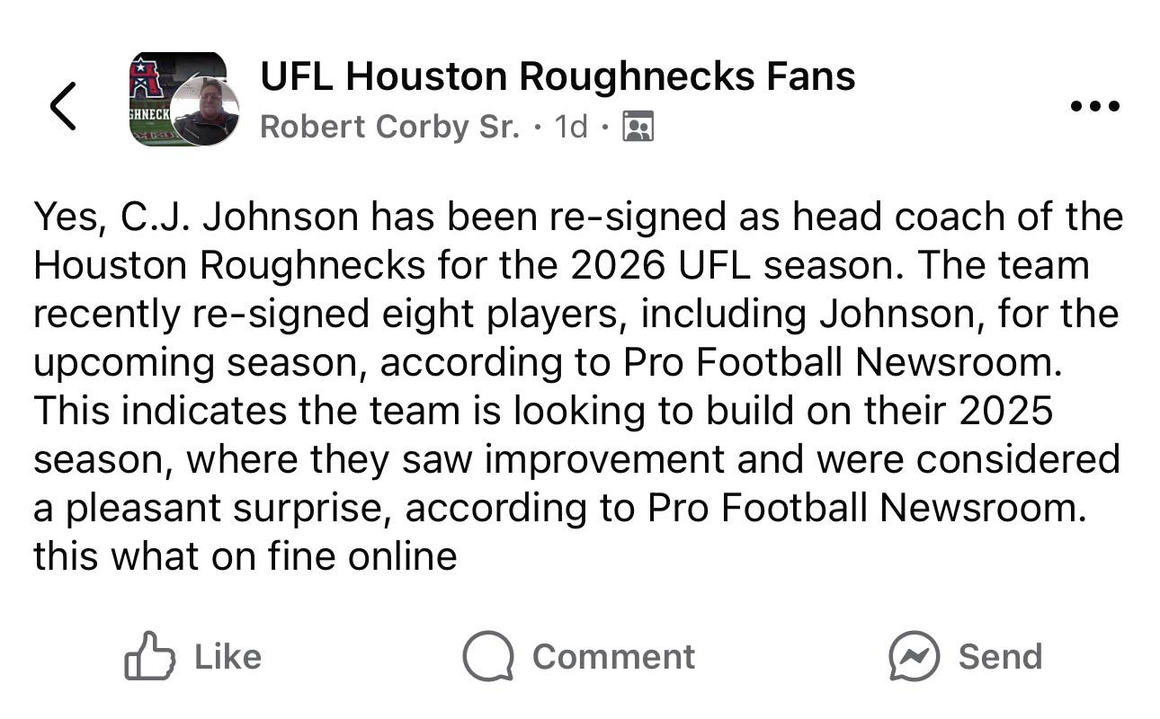Viewport: 1160px width, 719px height.
Task: Tap the "Like" text label
Action: [x=228, y=656]
